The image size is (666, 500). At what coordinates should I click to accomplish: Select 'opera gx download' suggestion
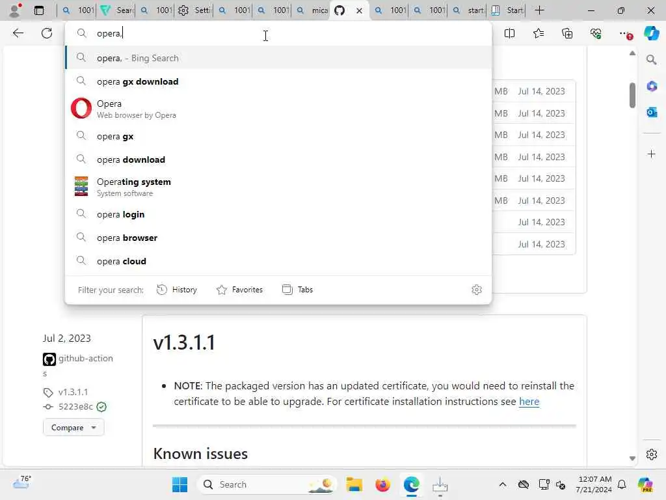(278, 81)
